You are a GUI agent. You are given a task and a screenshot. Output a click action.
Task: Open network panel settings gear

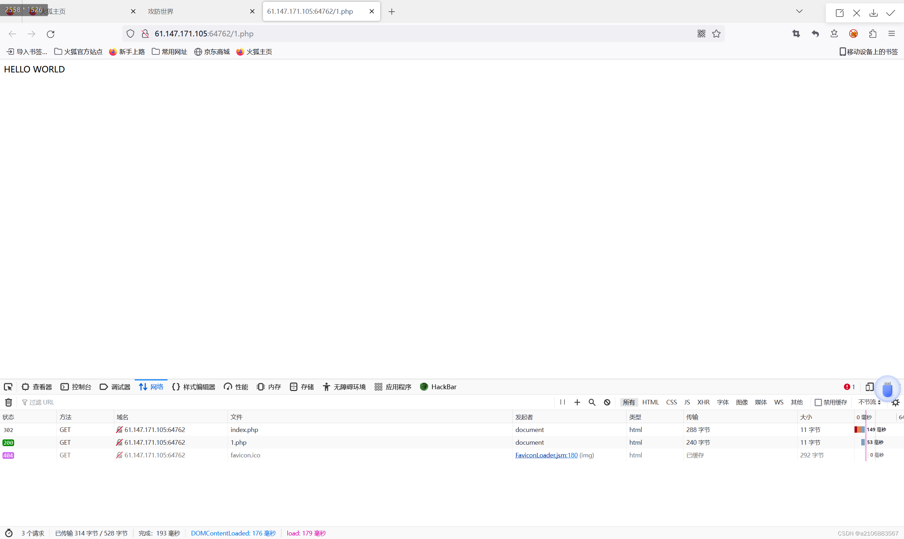click(895, 402)
